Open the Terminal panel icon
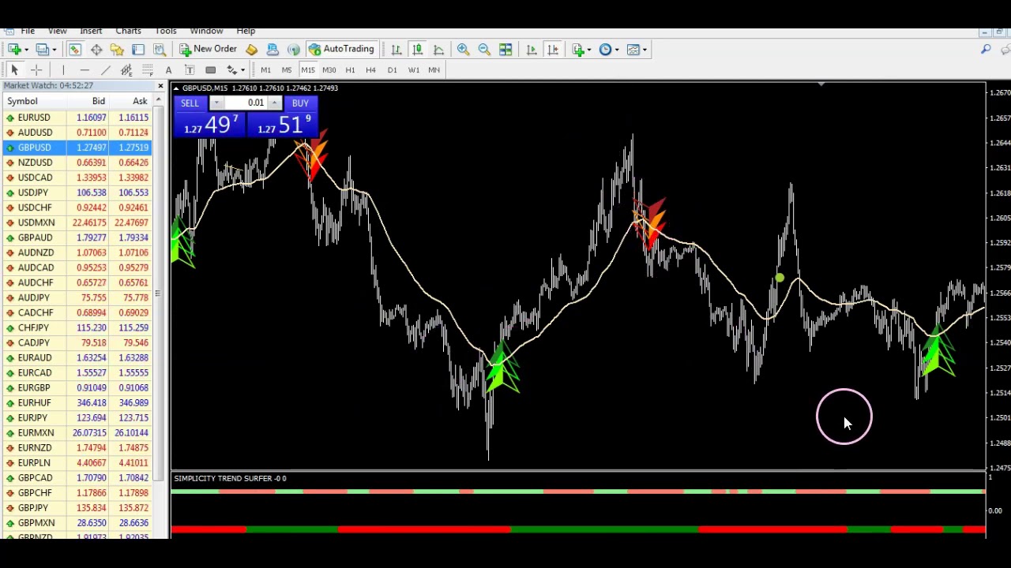Image resolution: width=1011 pixels, height=568 pixels. [138, 50]
